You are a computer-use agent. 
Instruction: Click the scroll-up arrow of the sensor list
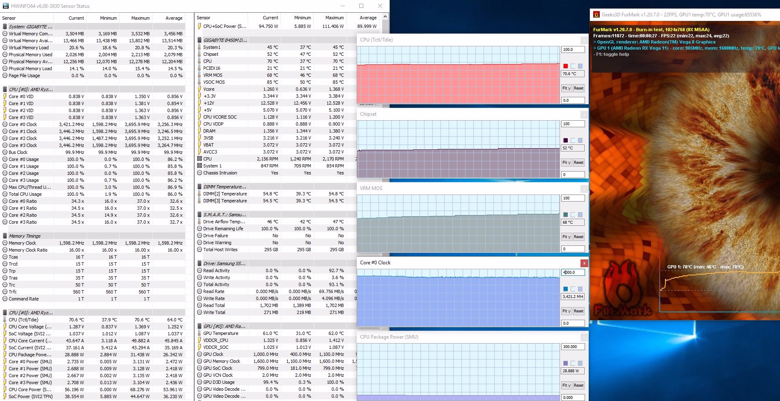click(385, 17)
